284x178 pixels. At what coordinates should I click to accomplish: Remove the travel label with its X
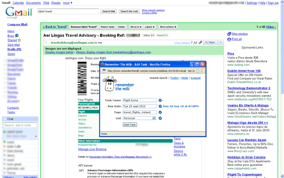(167, 36)
